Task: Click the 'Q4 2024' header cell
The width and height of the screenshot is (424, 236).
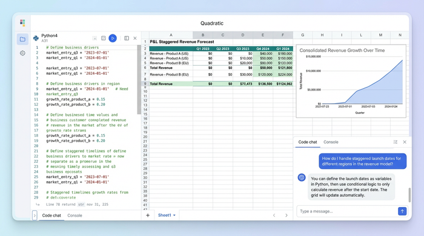Action: [263, 49]
